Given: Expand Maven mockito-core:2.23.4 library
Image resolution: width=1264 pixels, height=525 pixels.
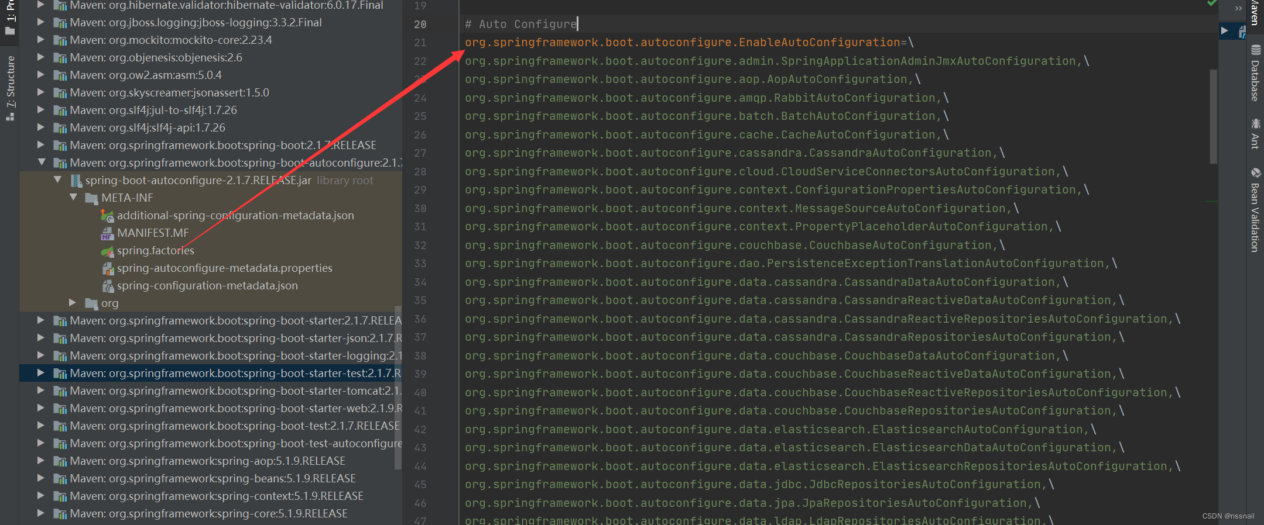Looking at the screenshot, I should tap(41, 39).
